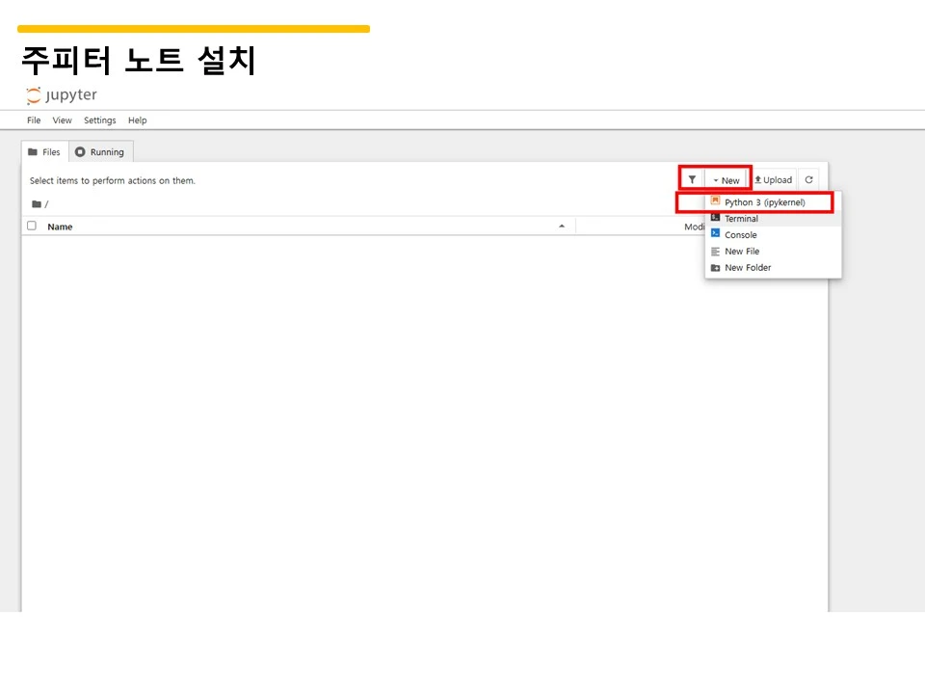Tick the select-all checkbox beside Name
This screenshot has height=694, width=925.
[x=32, y=226]
